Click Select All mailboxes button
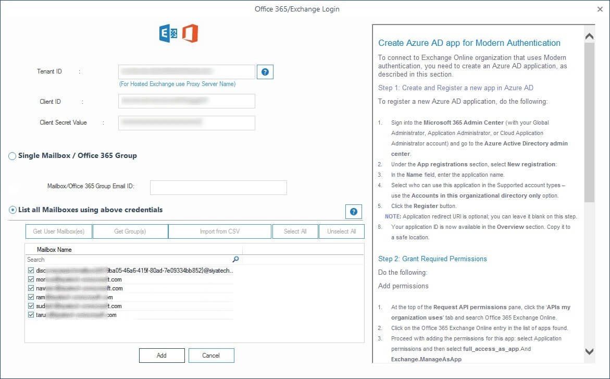Image resolution: width=610 pixels, height=379 pixels. pyautogui.click(x=295, y=231)
